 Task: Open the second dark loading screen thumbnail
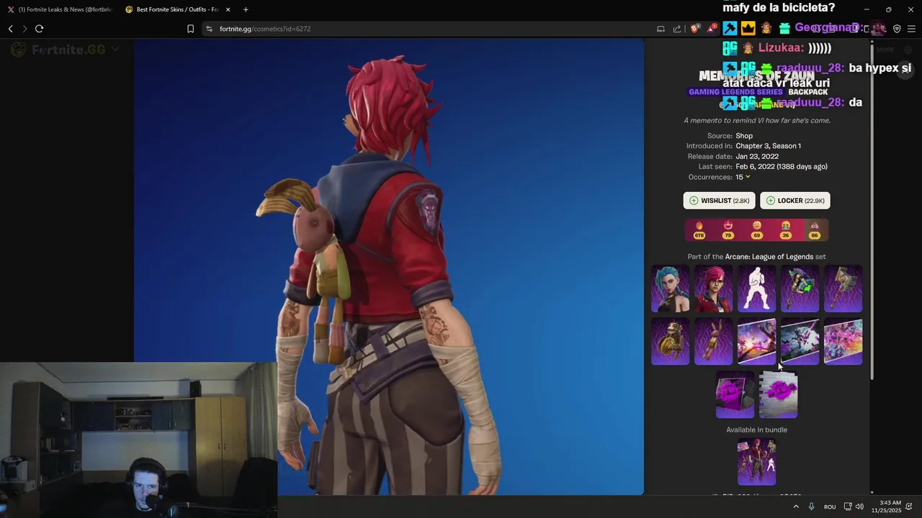pyautogui.click(x=800, y=342)
